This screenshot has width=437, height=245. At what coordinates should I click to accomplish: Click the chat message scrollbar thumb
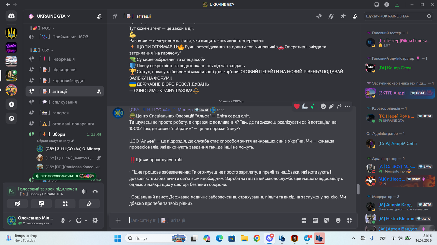coord(358,189)
